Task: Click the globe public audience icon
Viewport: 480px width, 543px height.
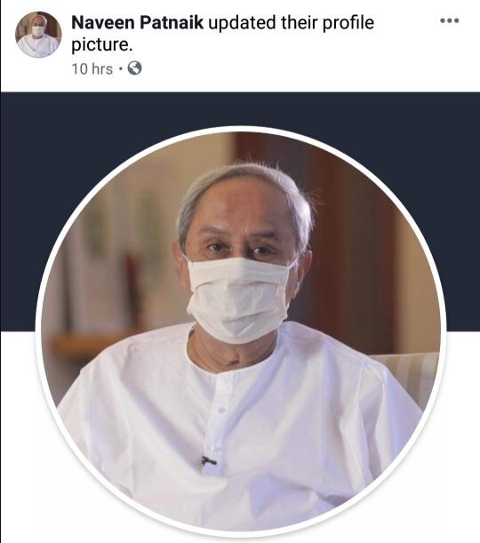Action: click(135, 68)
